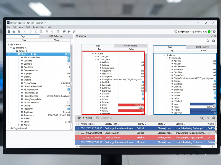Select the Level Lo Alarm row checkbox
Image resolution: width=221 pixels, height=165 pixels.
coord(78,137)
